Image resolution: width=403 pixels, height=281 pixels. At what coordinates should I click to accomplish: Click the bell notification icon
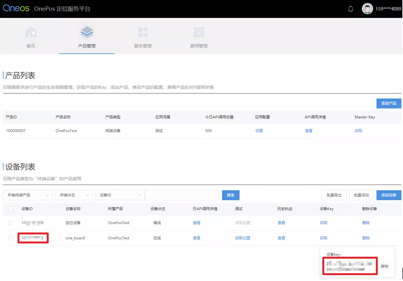point(350,8)
